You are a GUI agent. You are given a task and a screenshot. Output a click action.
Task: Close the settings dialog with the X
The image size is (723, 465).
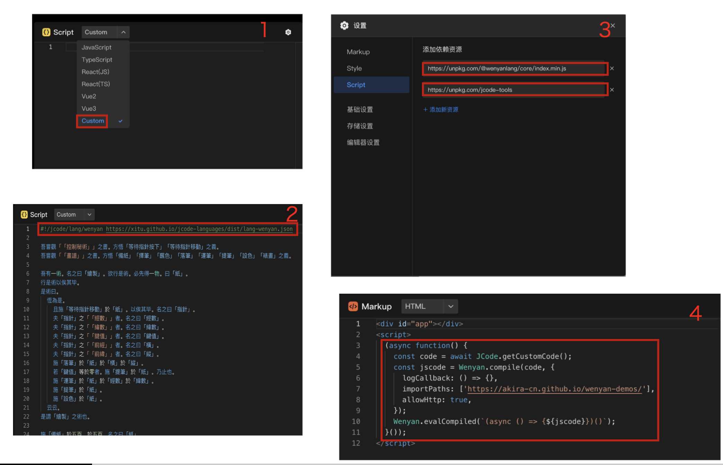[x=613, y=26]
